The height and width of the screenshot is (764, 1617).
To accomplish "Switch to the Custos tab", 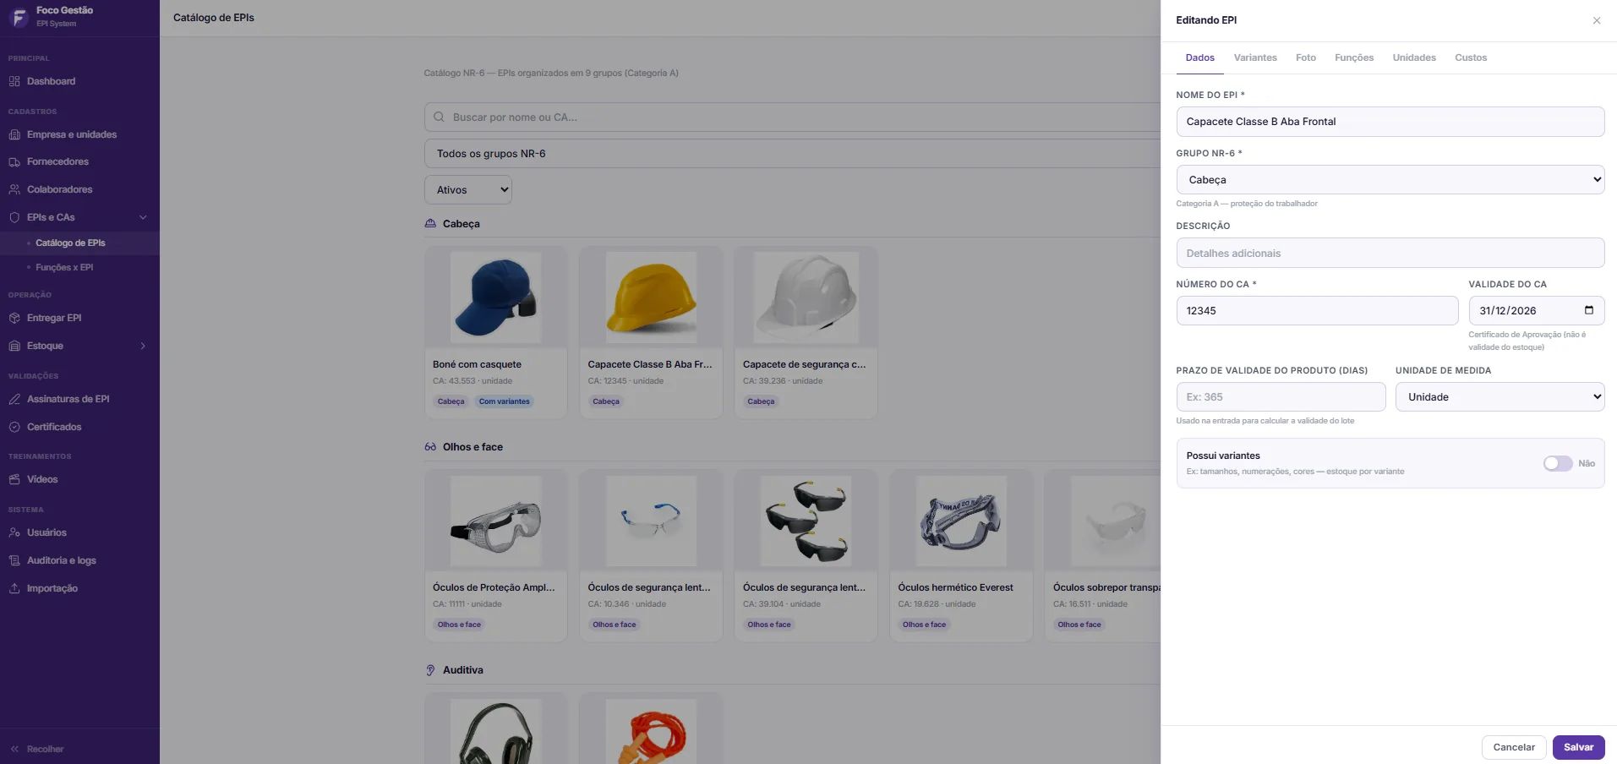I will (x=1471, y=57).
